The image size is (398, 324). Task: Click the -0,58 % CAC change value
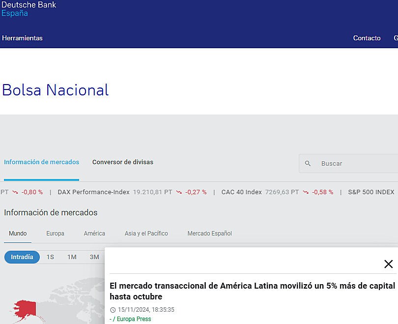pyautogui.click(x=322, y=192)
